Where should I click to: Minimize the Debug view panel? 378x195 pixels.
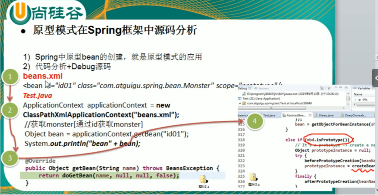[x=341, y=87]
